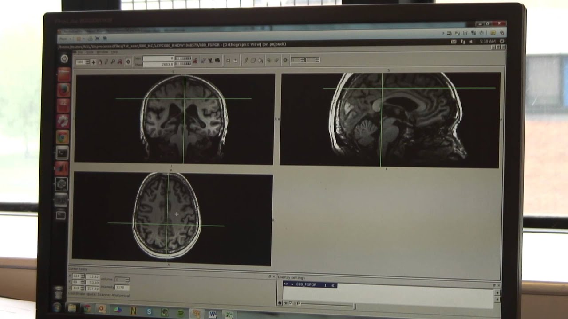Open Ubuntu Dash home in launcher

click(64, 58)
